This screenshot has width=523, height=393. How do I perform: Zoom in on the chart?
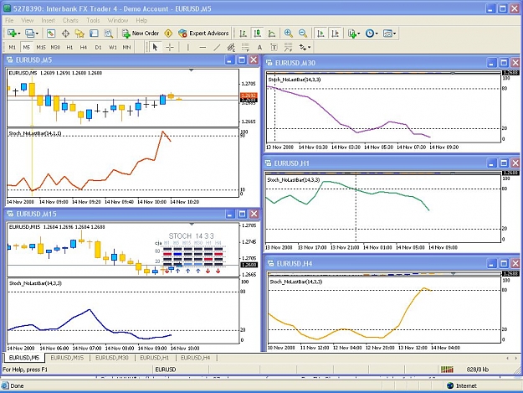289,33
